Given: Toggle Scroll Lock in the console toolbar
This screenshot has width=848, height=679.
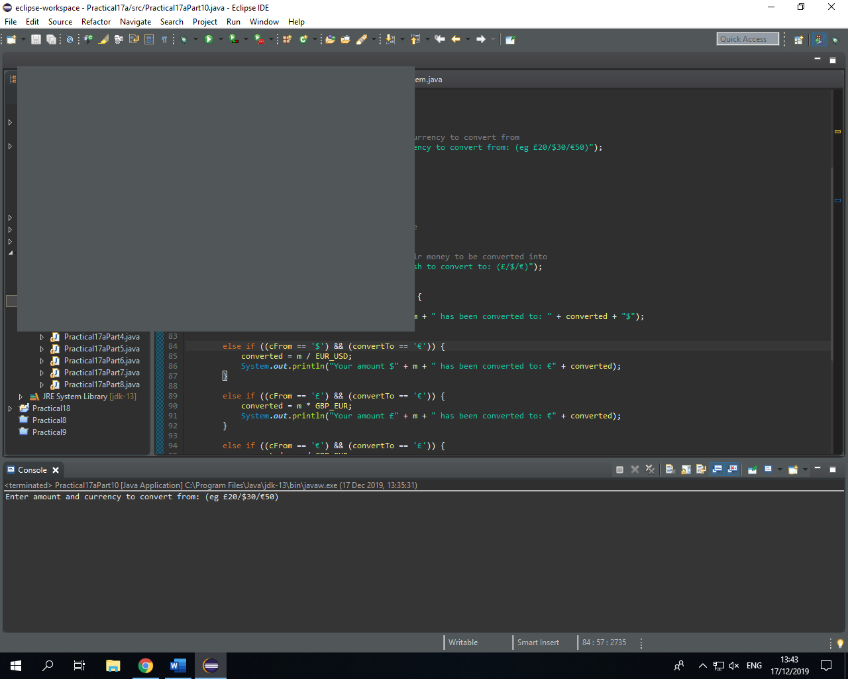Looking at the screenshot, I should pyautogui.click(x=686, y=469).
